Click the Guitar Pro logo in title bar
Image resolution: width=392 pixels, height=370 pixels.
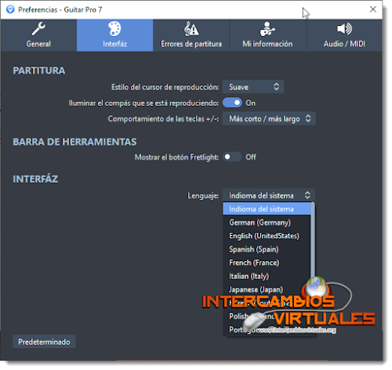tap(10, 9)
